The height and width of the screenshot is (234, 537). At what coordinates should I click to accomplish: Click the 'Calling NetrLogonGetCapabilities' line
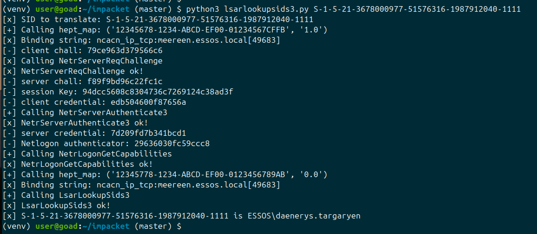pyautogui.click(x=87, y=154)
